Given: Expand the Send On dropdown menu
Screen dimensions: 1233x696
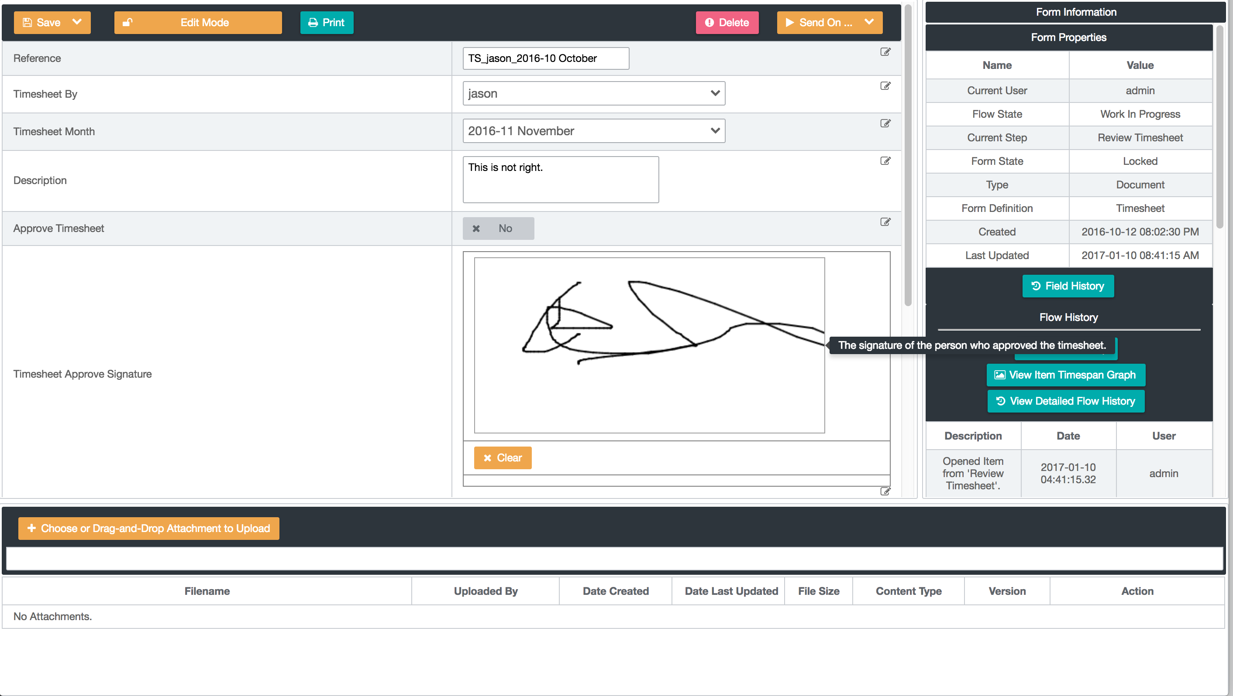Looking at the screenshot, I should click(x=869, y=22).
